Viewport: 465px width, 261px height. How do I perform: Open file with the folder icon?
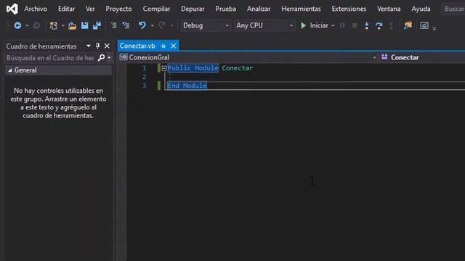point(72,26)
